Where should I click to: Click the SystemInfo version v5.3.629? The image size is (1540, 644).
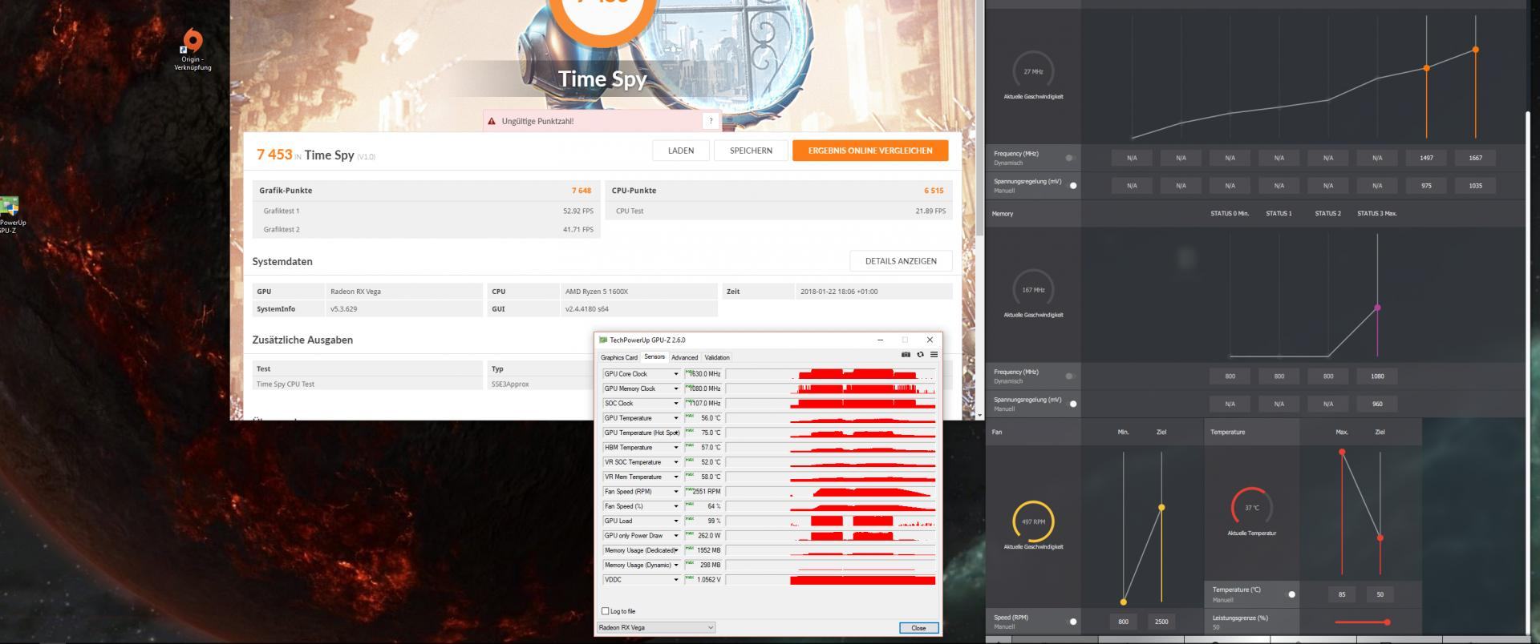[344, 309]
